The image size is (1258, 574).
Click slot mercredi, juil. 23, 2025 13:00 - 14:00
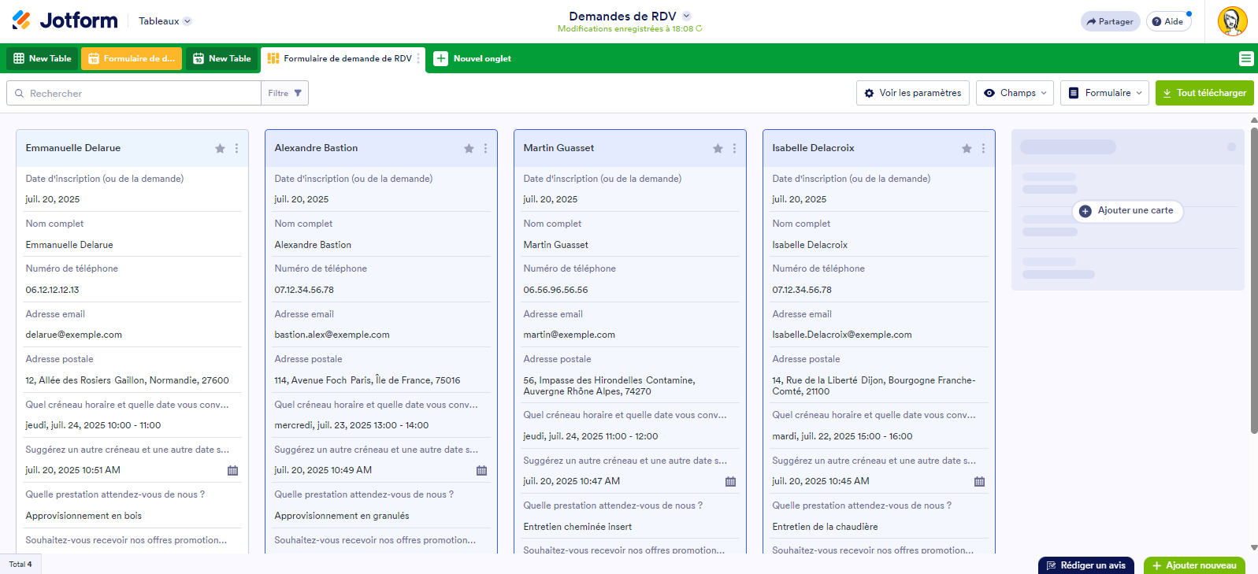click(351, 425)
